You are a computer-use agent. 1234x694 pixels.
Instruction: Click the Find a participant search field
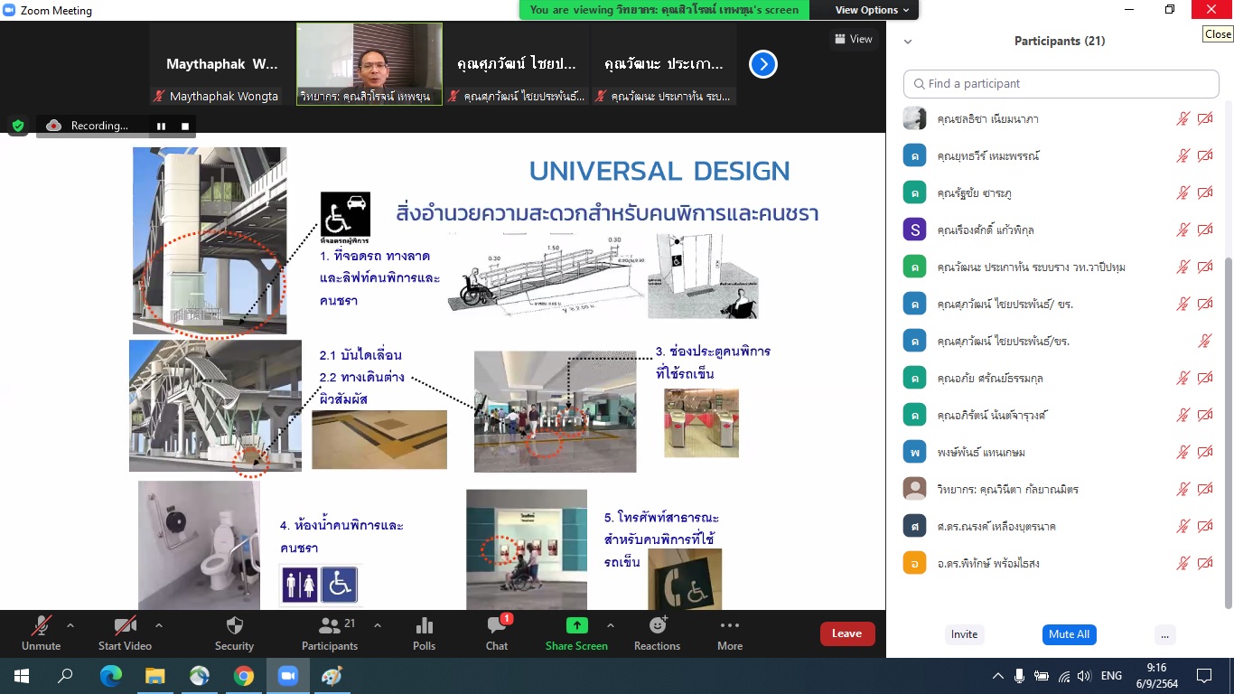tap(1061, 84)
